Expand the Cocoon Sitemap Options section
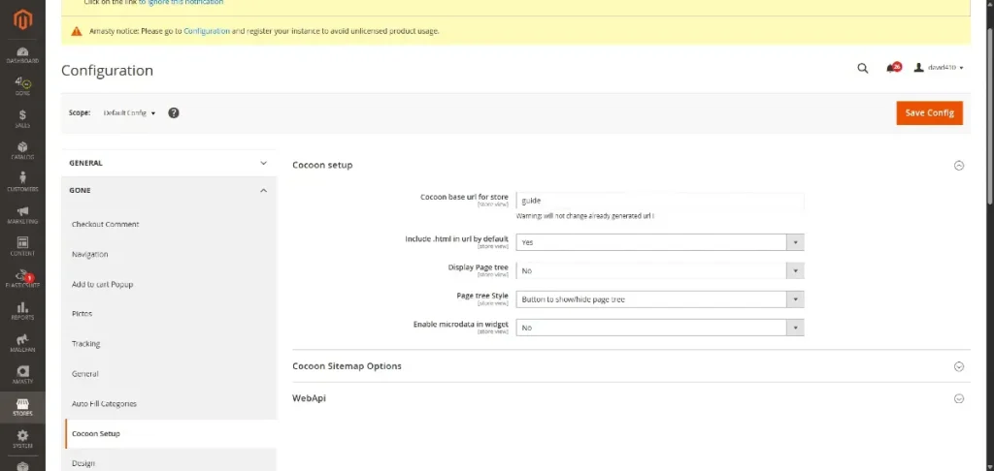The width and height of the screenshot is (994, 471). (631, 366)
